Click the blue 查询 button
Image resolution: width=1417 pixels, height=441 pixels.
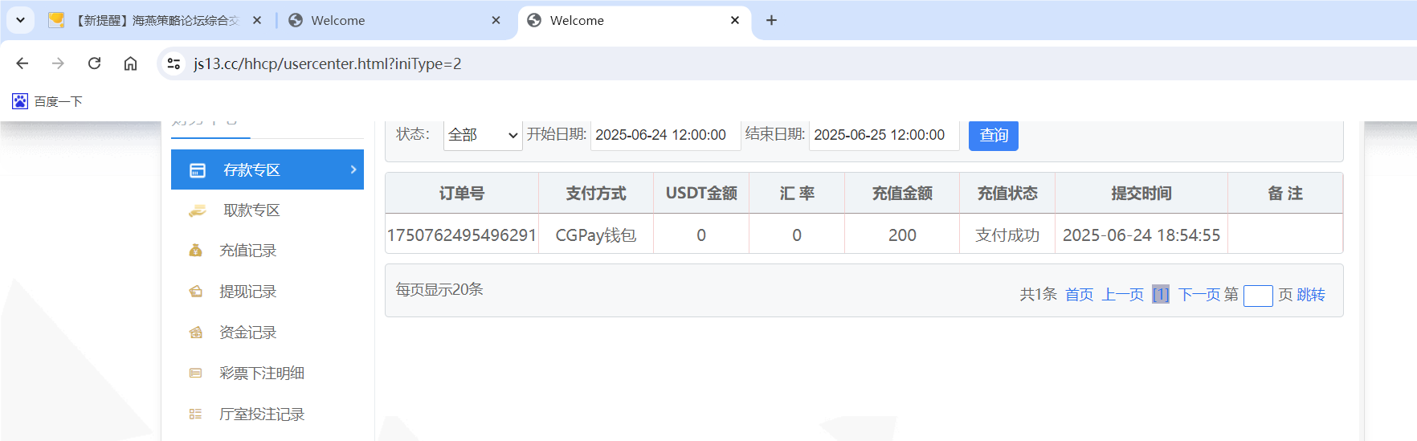pos(994,135)
